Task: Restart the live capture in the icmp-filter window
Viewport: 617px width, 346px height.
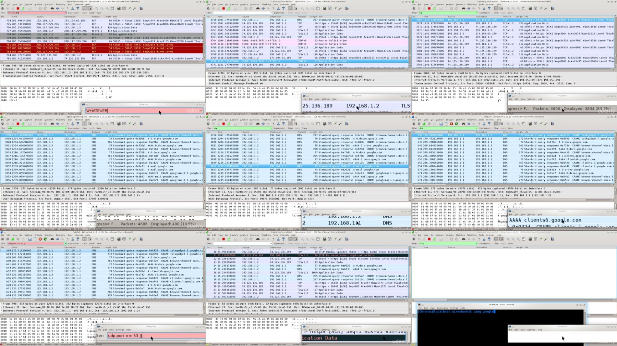Action: click(x=434, y=239)
